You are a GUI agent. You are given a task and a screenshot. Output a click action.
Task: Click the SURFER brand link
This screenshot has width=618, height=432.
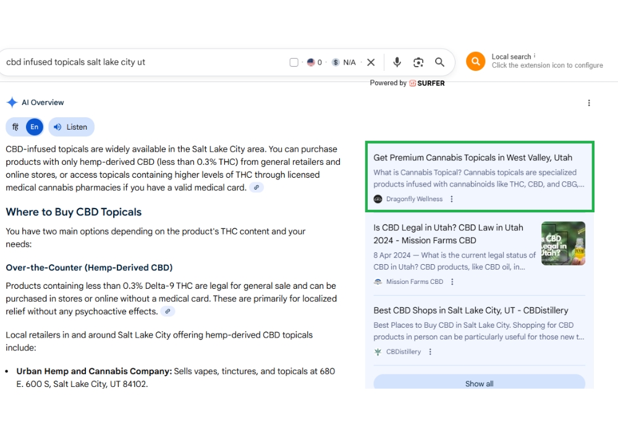tap(427, 83)
